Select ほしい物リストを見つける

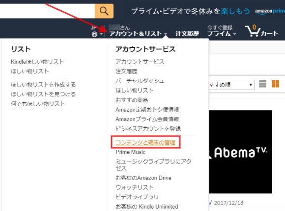tap(43, 94)
